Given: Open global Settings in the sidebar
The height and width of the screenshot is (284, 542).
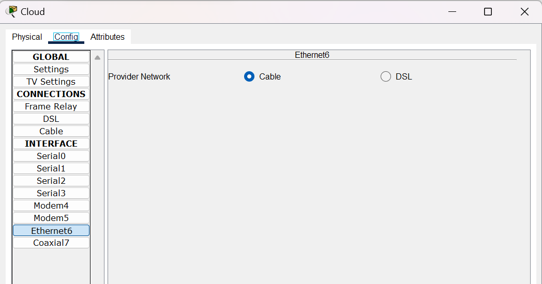Looking at the screenshot, I should click(51, 69).
